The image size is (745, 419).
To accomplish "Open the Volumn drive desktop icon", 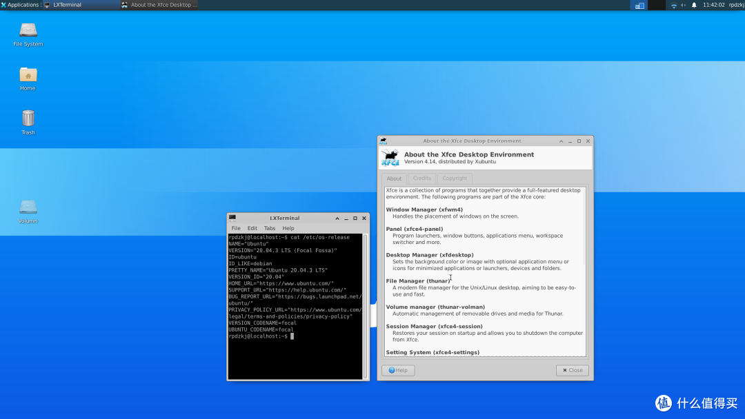I will click(28, 211).
